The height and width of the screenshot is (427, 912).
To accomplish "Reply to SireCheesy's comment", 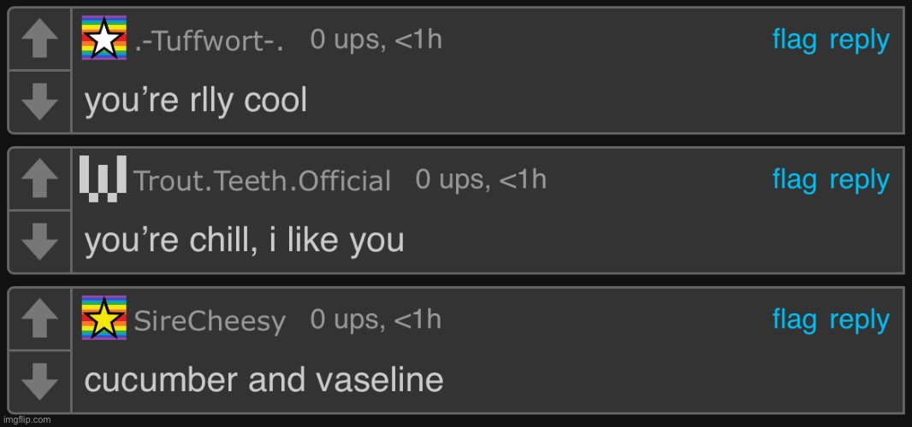I will tap(859, 319).
